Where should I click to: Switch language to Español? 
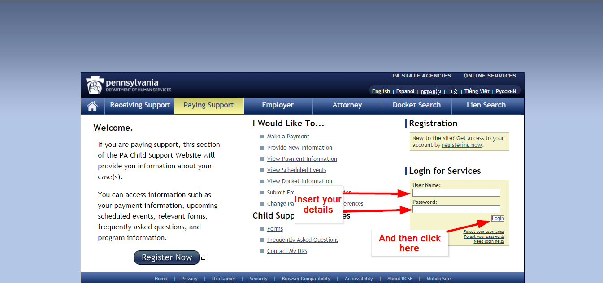405,91
